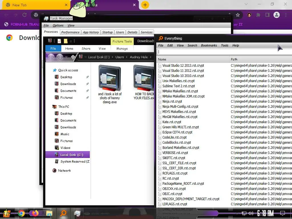Click the volume icon in system tray

(251, 213)
